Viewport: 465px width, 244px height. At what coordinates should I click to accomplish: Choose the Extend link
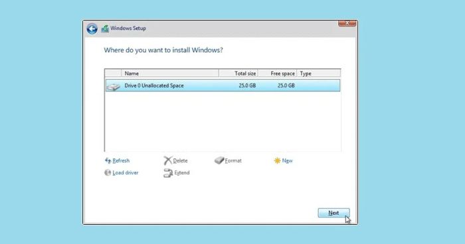182,172
